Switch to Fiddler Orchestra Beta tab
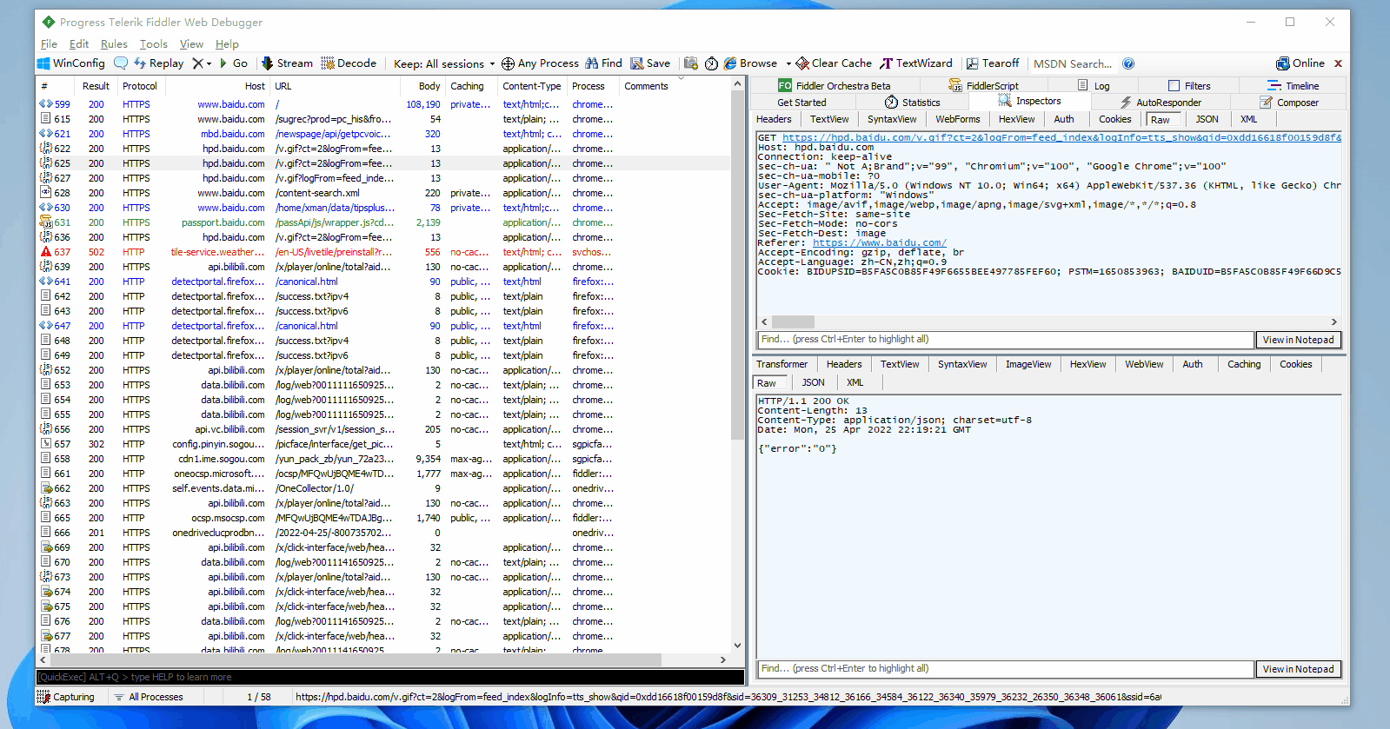The height and width of the screenshot is (729, 1390). coord(835,85)
